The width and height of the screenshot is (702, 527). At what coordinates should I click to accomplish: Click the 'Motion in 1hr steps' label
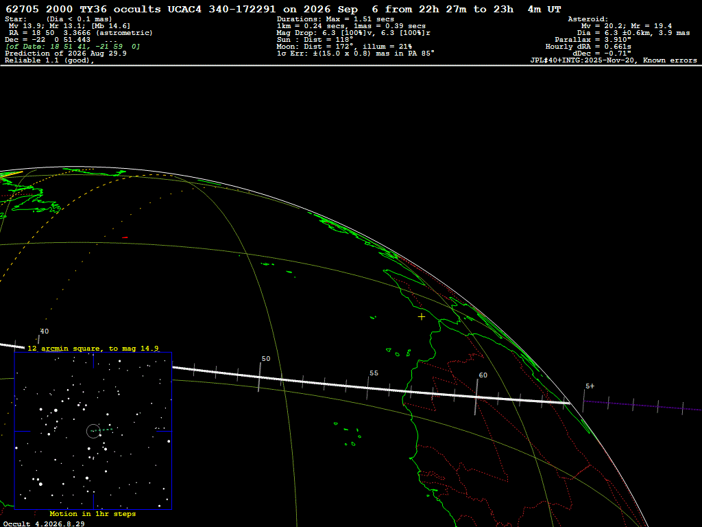[x=93, y=513]
